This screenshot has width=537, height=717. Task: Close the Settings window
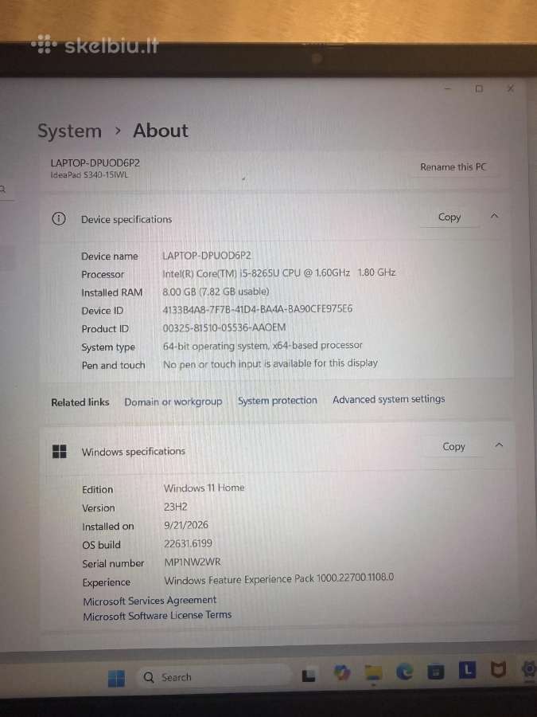click(x=511, y=88)
